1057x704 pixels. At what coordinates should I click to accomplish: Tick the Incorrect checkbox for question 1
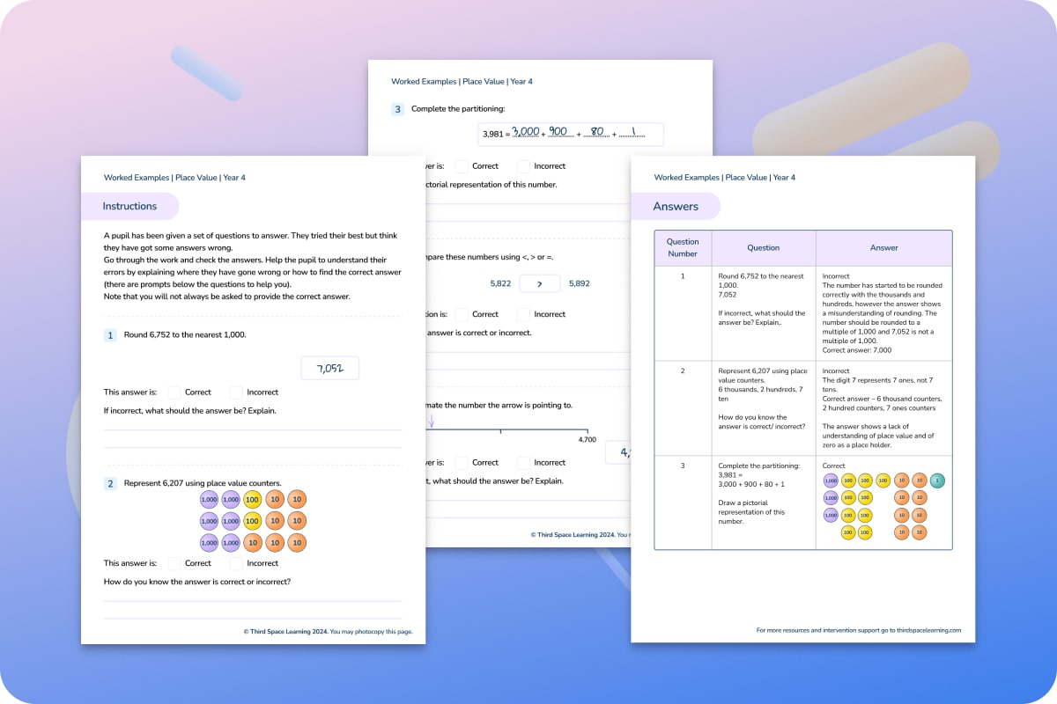point(237,392)
